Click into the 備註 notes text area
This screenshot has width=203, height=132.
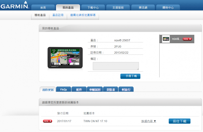pos(116,66)
